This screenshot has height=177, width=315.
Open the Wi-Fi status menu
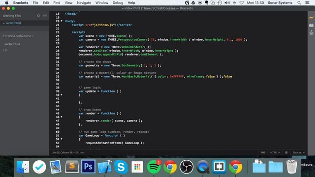[242, 3]
